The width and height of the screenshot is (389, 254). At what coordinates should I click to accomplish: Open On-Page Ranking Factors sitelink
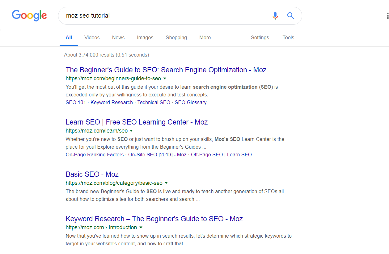(95, 155)
